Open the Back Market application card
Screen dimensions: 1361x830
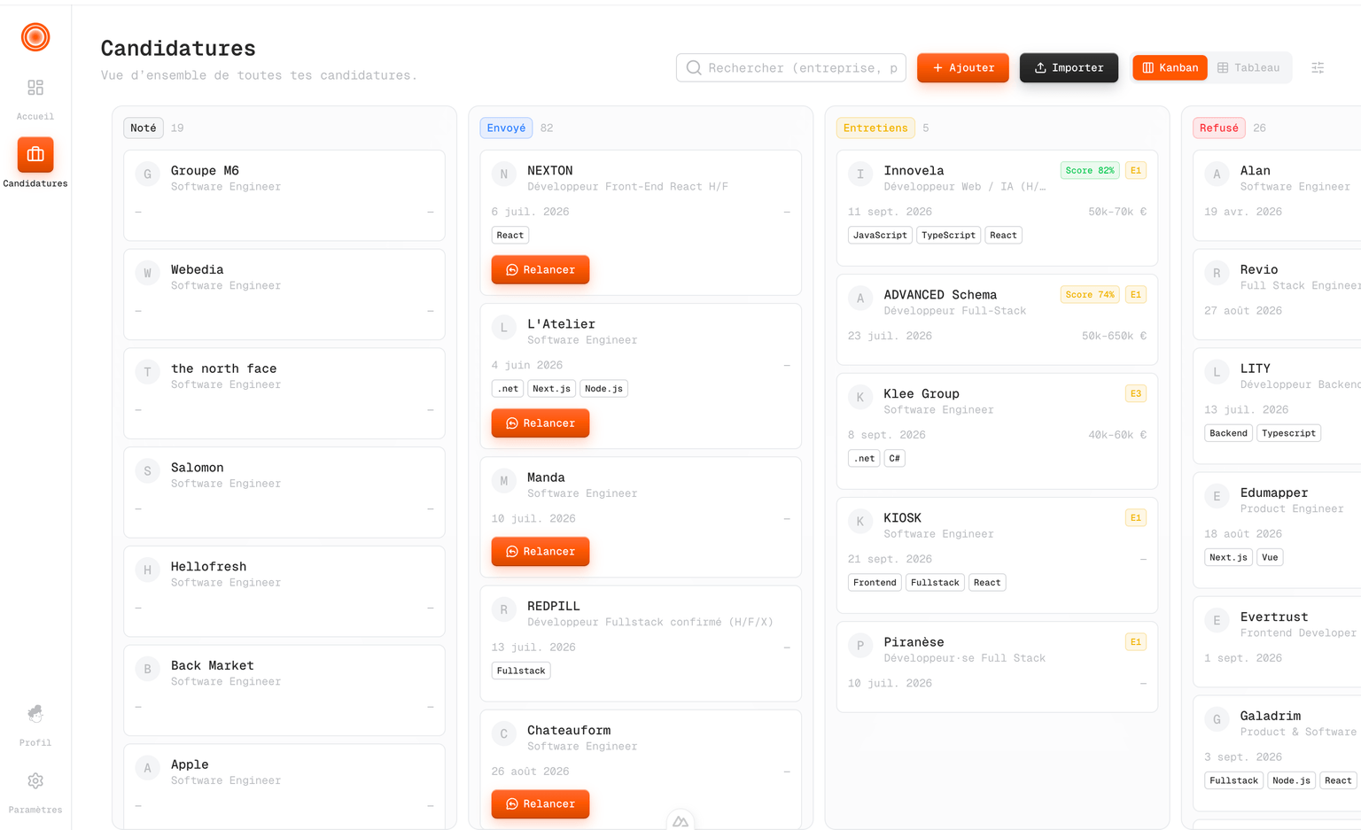284,690
